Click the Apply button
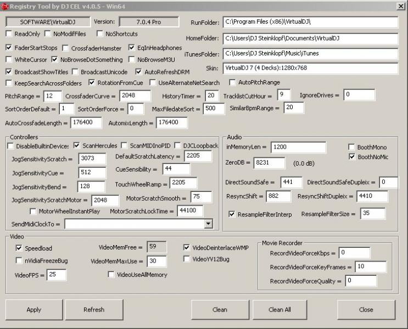The height and width of the screenshot is (329, 408). 34,309
